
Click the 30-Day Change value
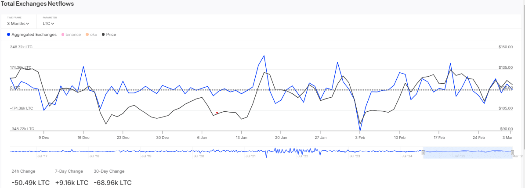coord(112,182)
